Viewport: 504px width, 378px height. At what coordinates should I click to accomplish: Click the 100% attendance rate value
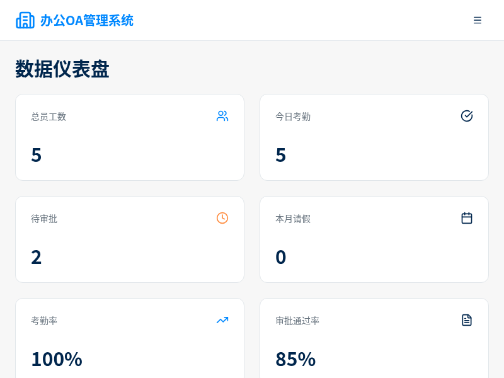57,359
